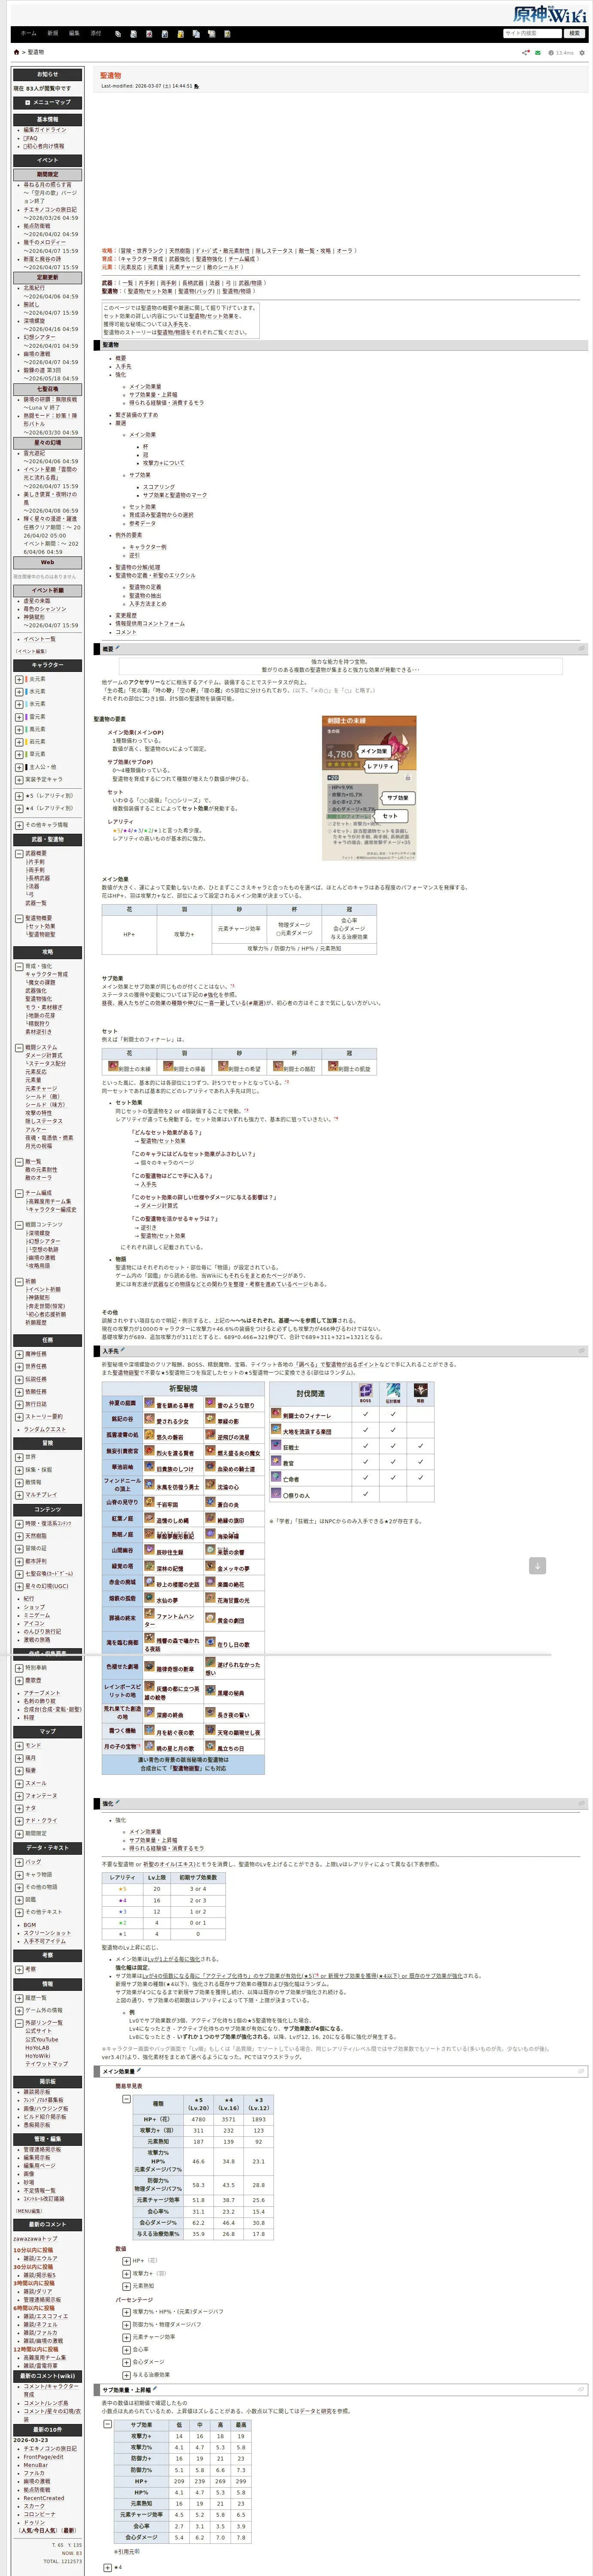593x2576 pixels.
Task: Focus the サイト内検索 search field
Action: point(532,33)
